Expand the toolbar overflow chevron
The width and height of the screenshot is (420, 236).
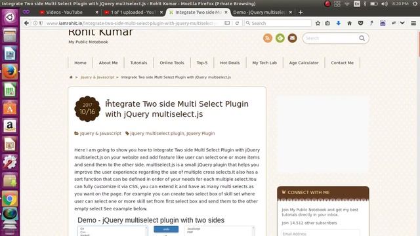click(402, 23)
